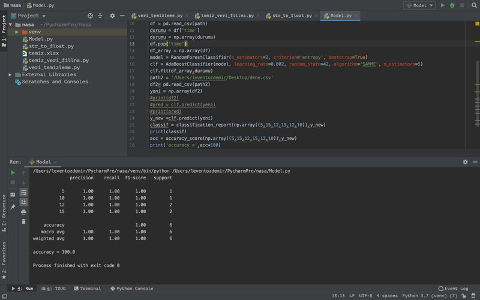Toggle scroll to end of console
This screenshot has height=300, width=480.
[23, 202]
